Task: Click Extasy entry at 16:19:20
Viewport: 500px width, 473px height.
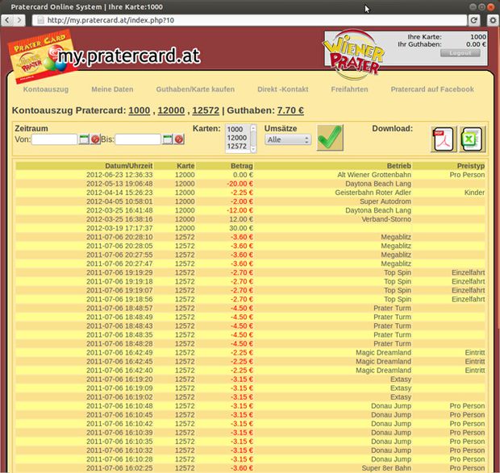Action: point(401,380)
